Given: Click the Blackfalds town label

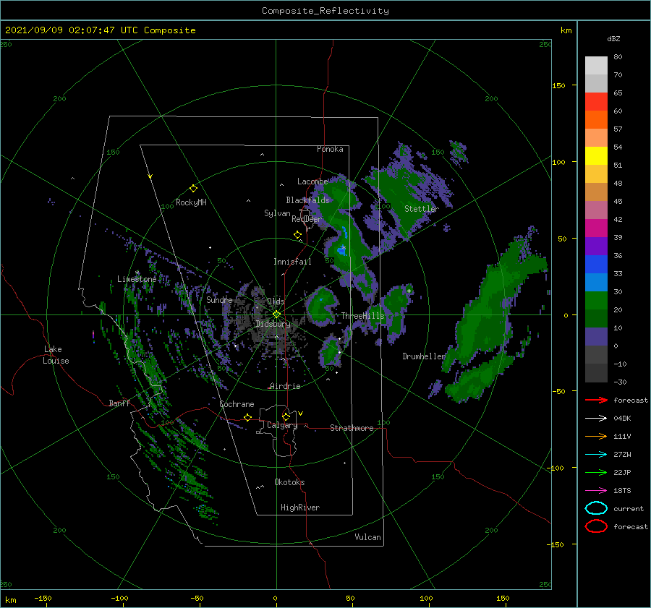Looking at the screenshot, I should pos(307,200).
